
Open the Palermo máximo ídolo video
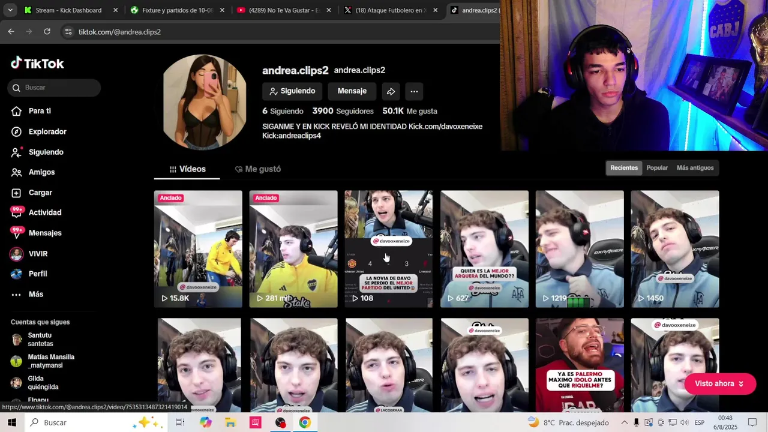[x=580, y=365]
